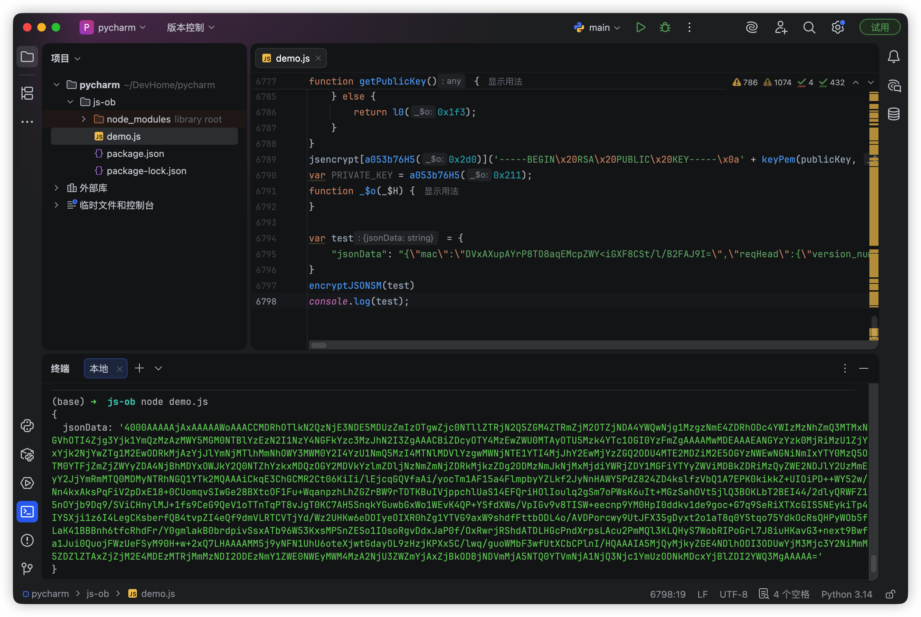
Task: Open the Structure tool window icon
Action: pyautogui.click(x=27, y=93)
